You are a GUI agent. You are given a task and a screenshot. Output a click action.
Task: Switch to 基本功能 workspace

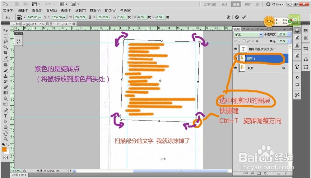point(210,4)
